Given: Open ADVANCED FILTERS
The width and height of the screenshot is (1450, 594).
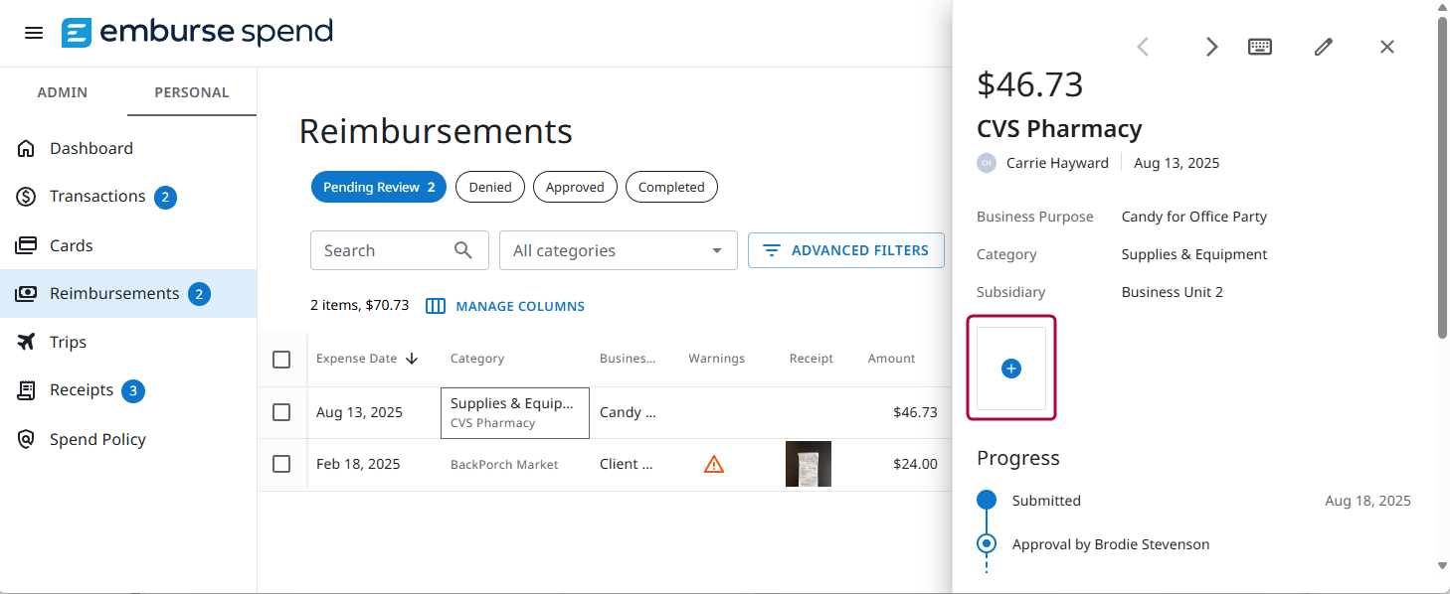Looking at the screenshot, I should click(x=845, y=249).
